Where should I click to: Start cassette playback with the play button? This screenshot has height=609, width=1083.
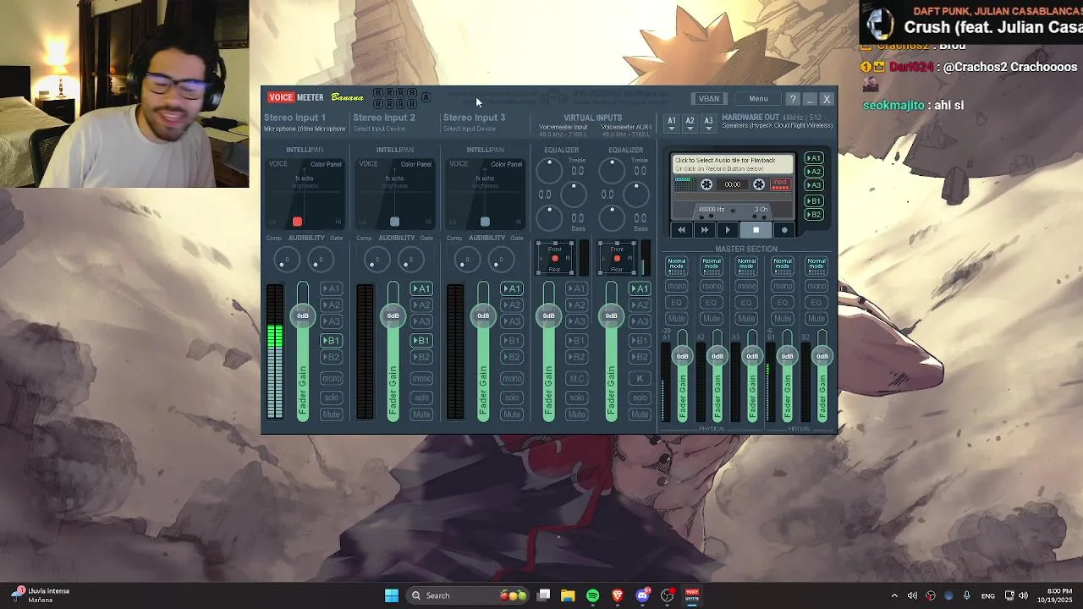(728, 230)
